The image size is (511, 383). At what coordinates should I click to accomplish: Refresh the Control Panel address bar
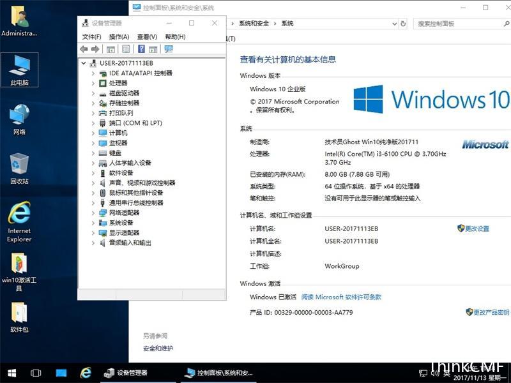point(403,24)
